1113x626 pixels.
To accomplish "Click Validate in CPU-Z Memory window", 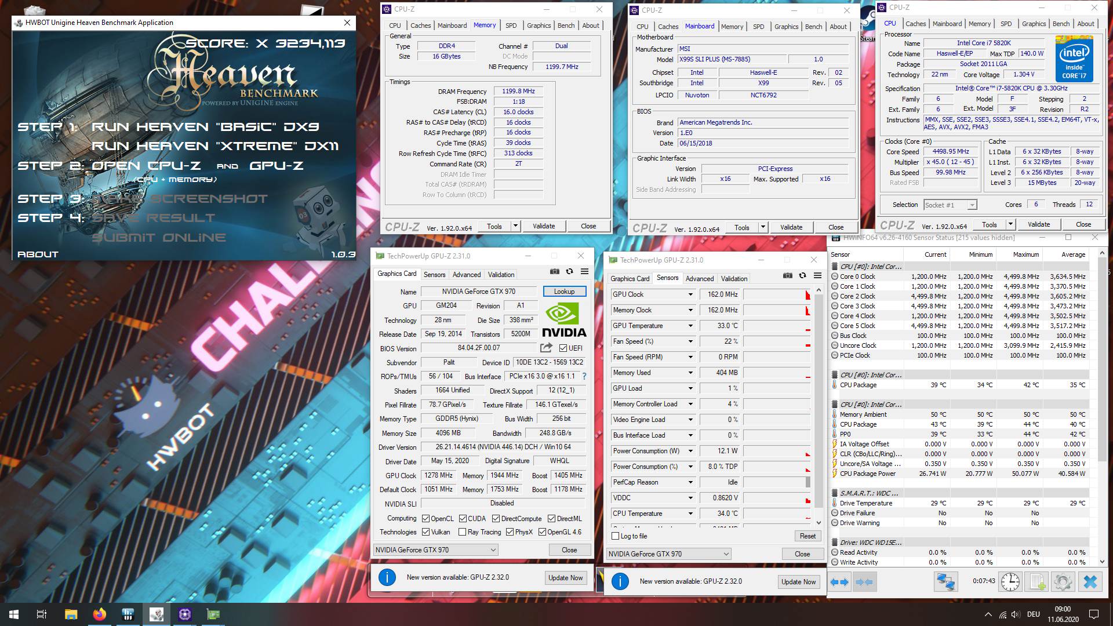I will coord(544,226).
